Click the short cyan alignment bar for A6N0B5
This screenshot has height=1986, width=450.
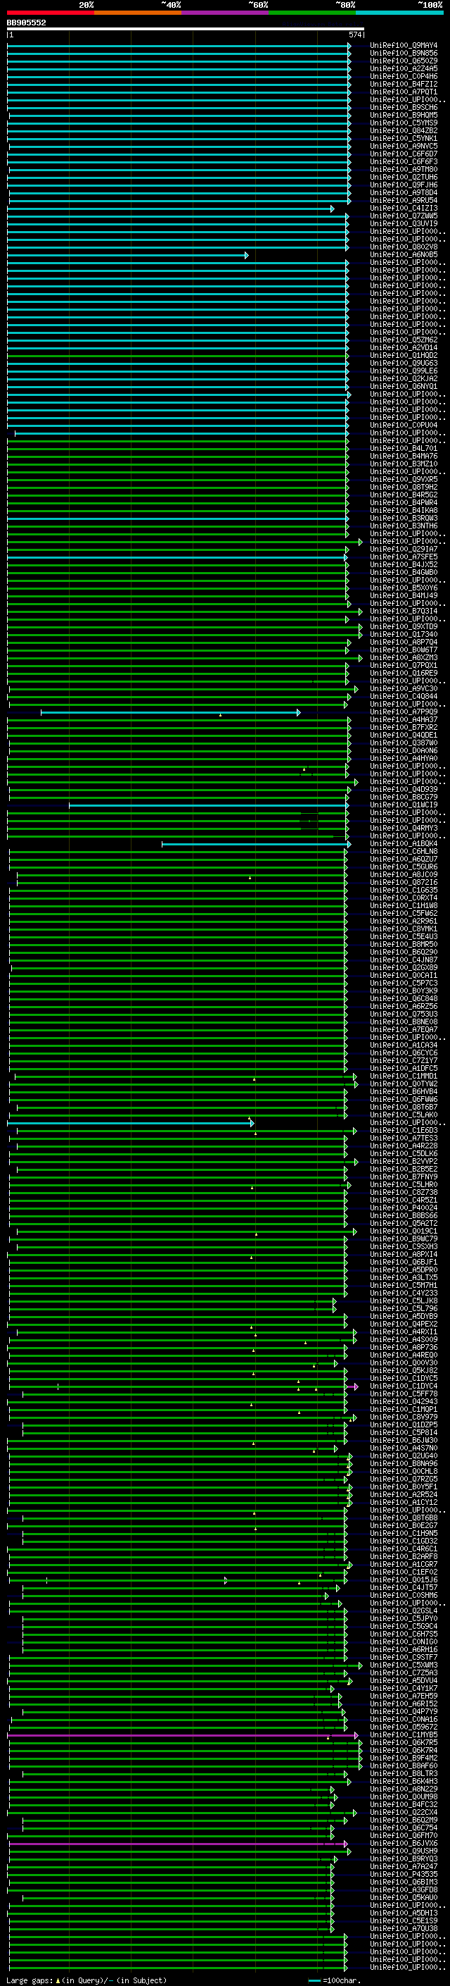click(128, 255)
